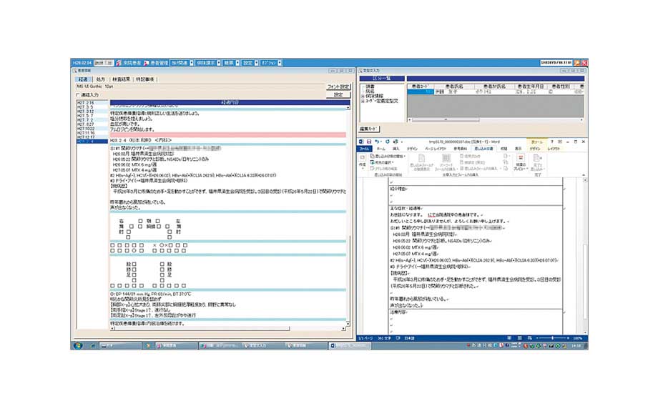Open the Windows Start button
Image resolution: width=658 pixels, height=406 pixels.
point(77,345)
